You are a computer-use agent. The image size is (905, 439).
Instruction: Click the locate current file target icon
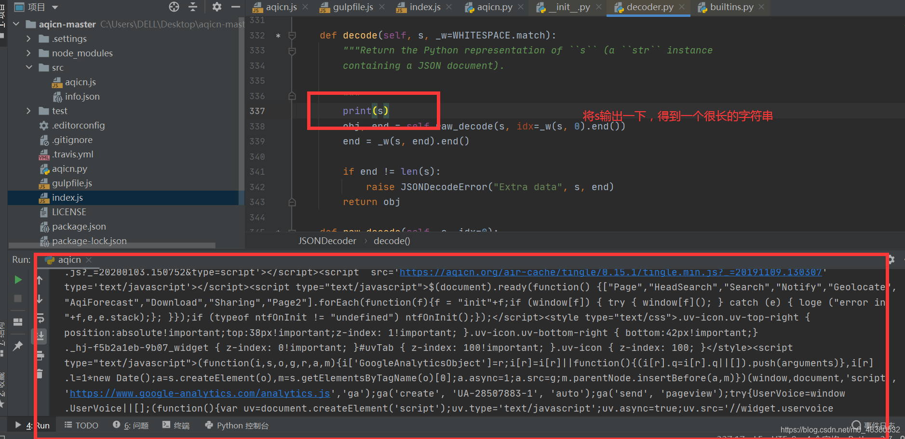click(174, 7)
